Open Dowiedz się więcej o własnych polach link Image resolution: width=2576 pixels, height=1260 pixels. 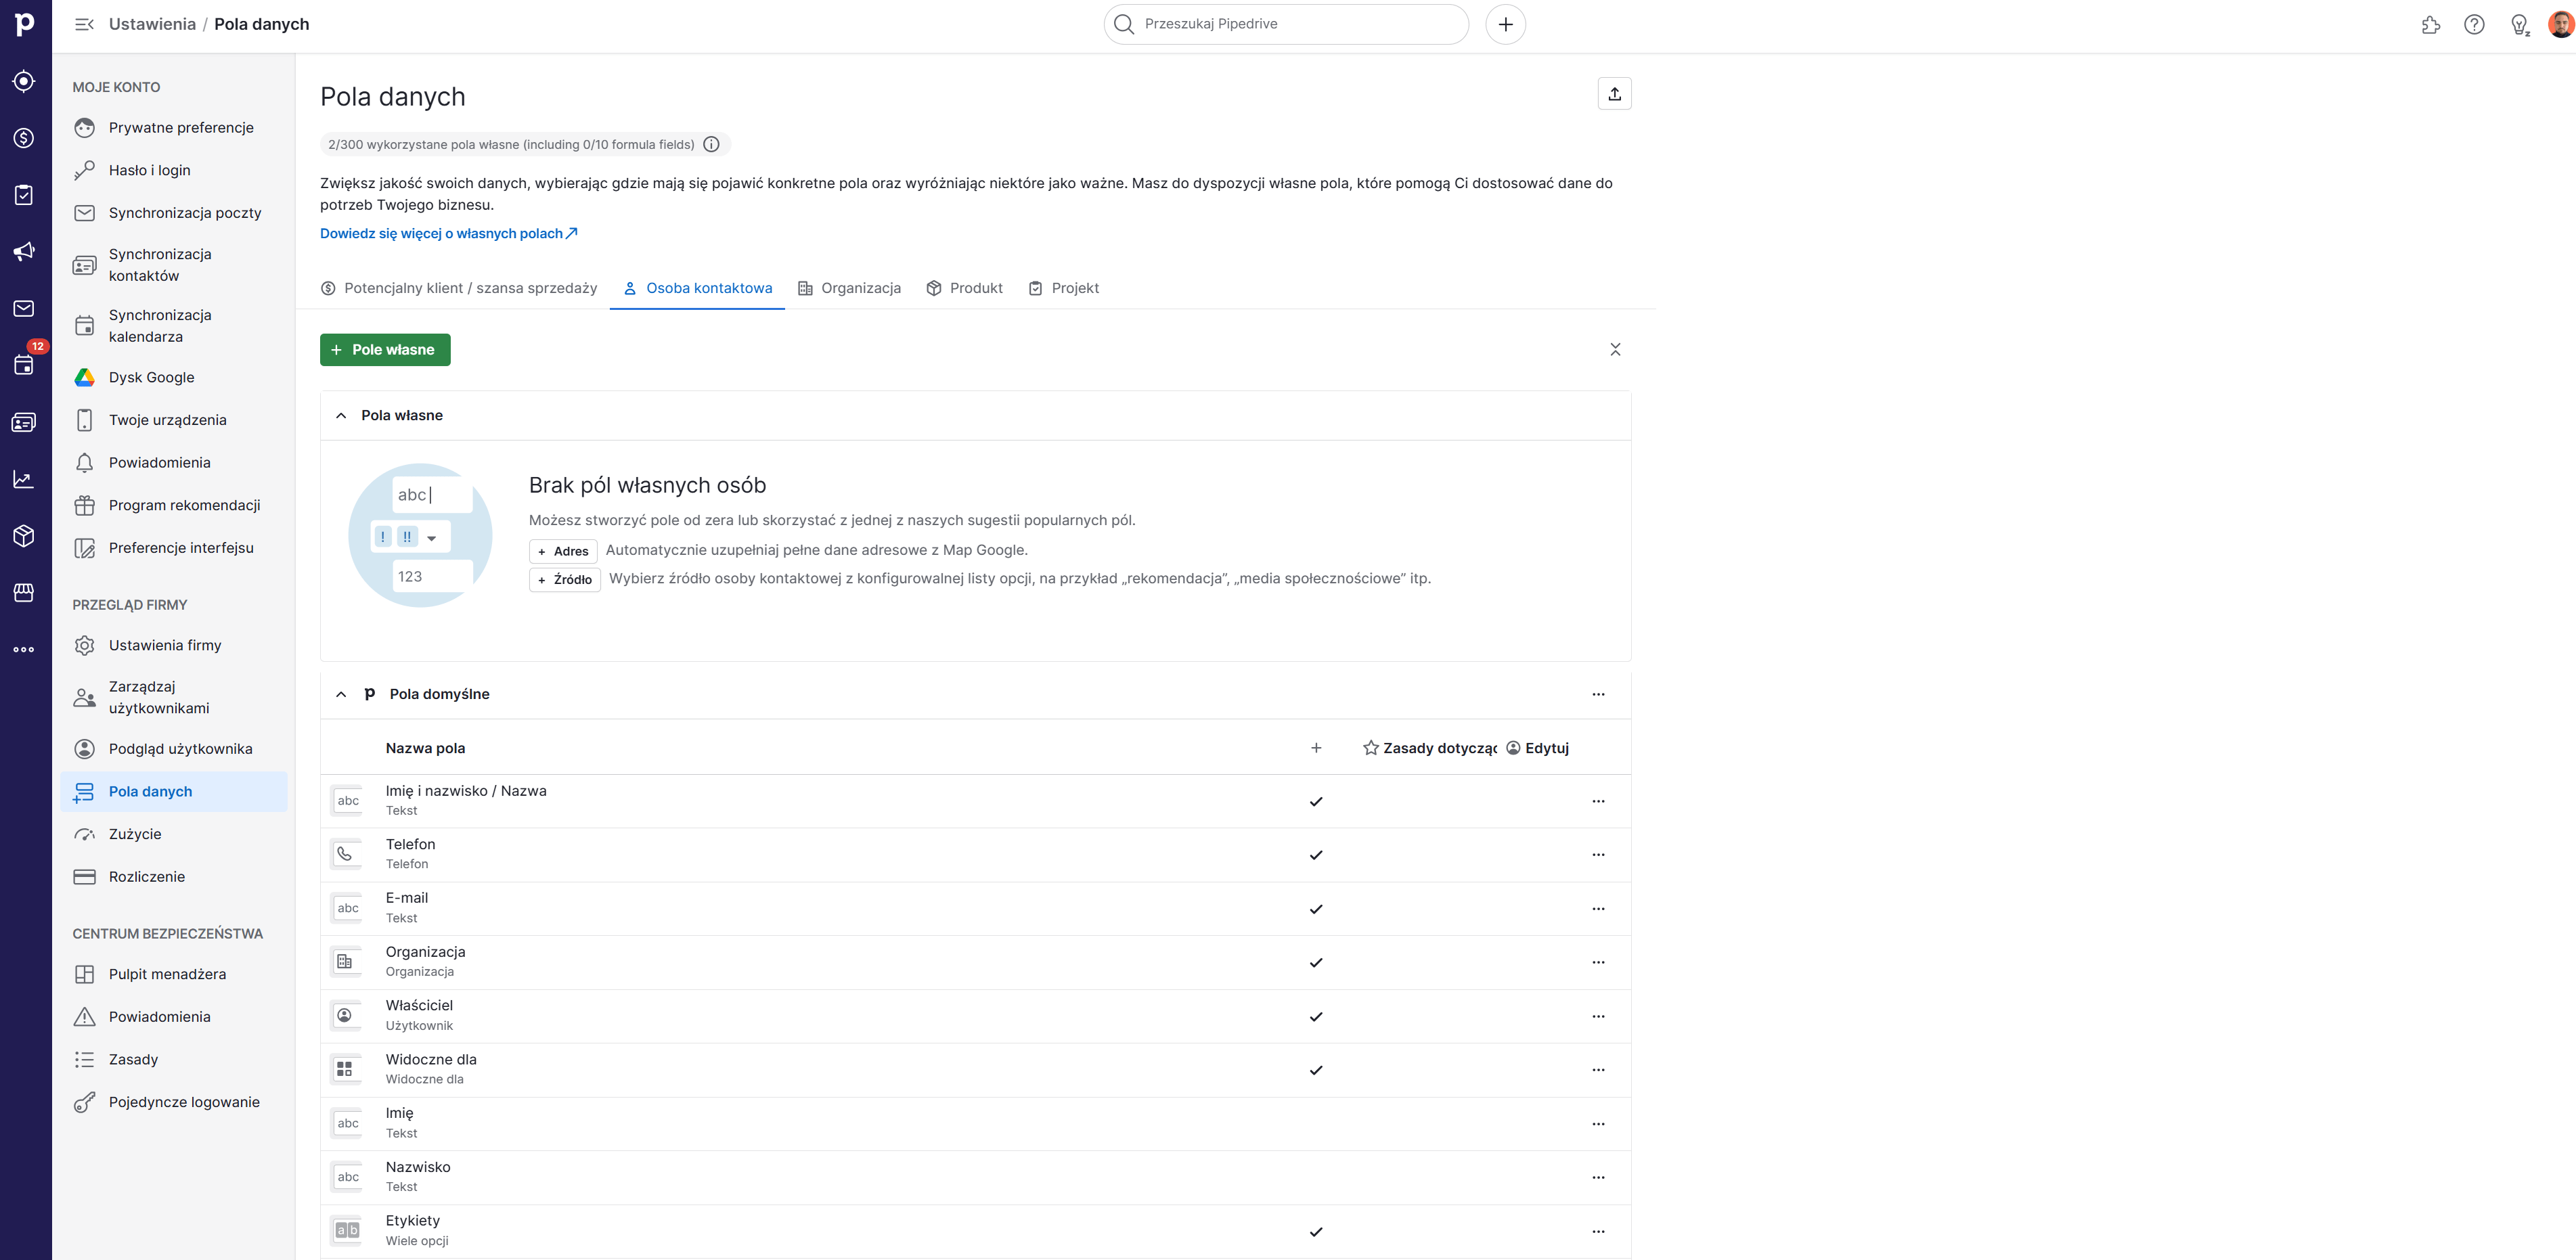449,234
